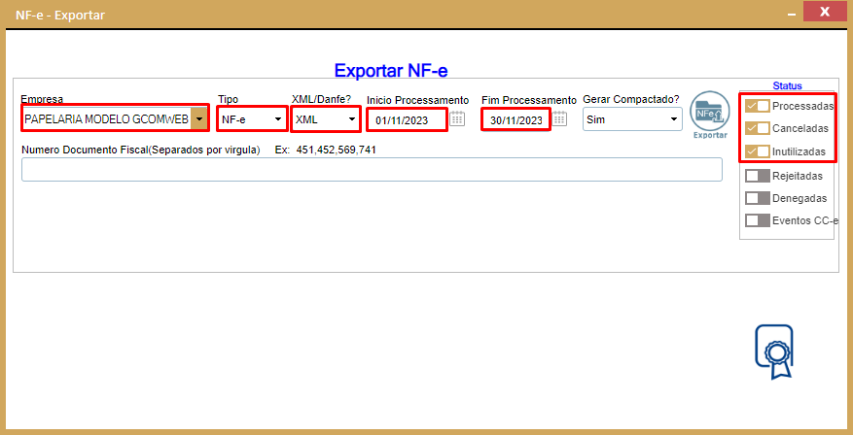Expand the Empresa dropdown list
853x435 pixels.
[x=199, y=119]
